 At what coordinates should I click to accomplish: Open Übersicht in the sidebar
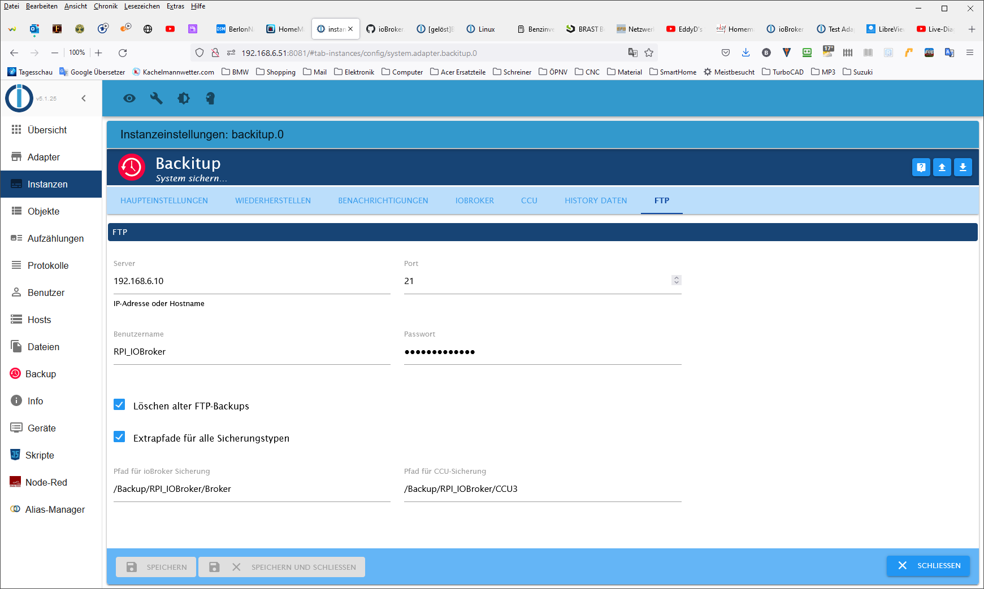coord(51,130)
